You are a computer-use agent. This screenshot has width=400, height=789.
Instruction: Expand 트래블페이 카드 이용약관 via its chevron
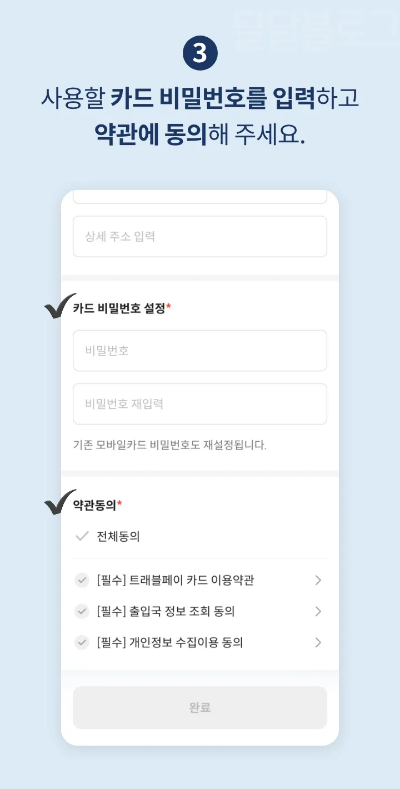318,580
